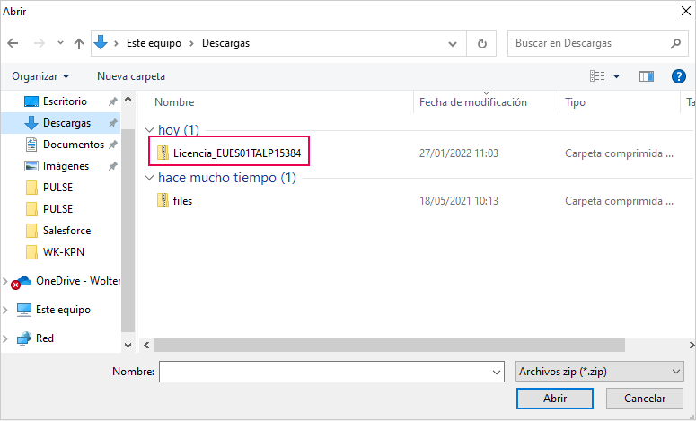Open recent locations chevron next to forward arrow
The height and width of the screenshot is (421, 696).
pos(61,43)
